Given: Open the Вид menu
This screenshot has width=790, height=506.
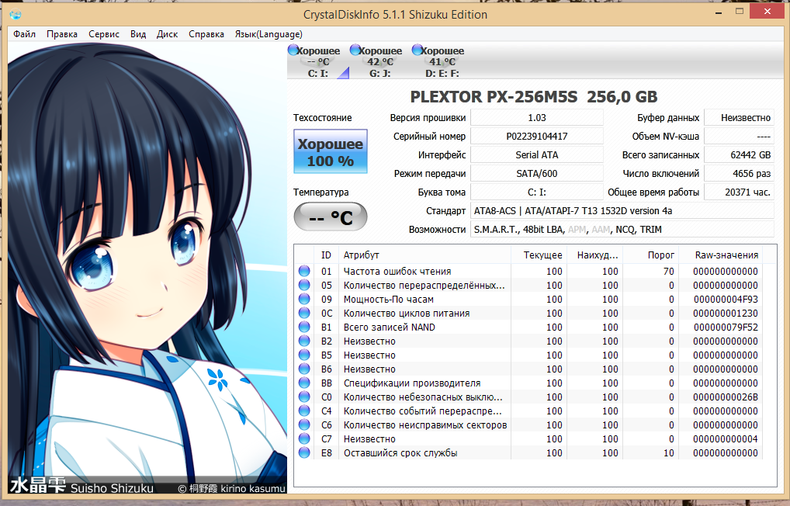Looking at the screenshot, I should pos(138,34).
